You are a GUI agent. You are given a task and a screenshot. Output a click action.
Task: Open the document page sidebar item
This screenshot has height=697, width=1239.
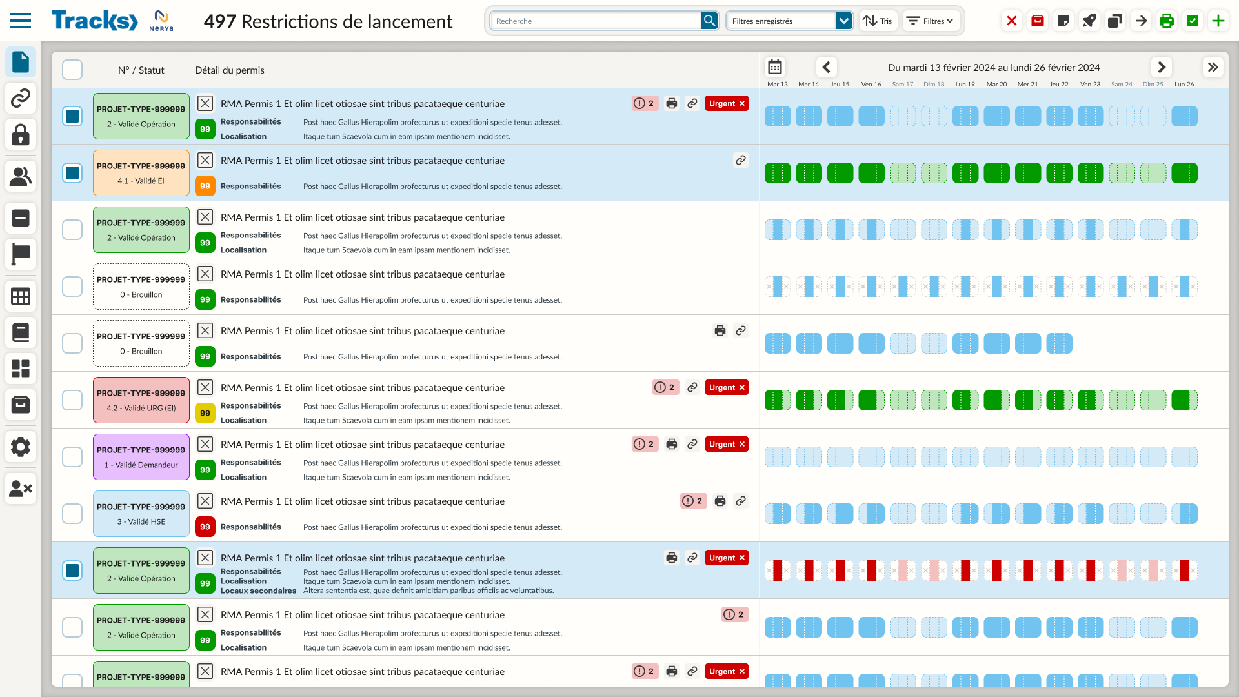[x=21, y=62]
